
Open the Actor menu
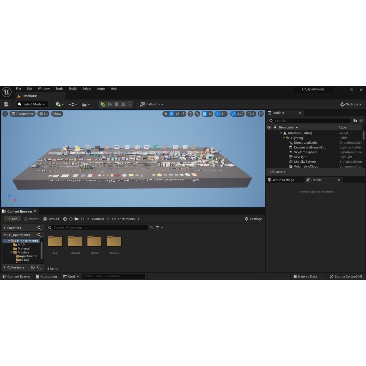[x=101, y=89]
